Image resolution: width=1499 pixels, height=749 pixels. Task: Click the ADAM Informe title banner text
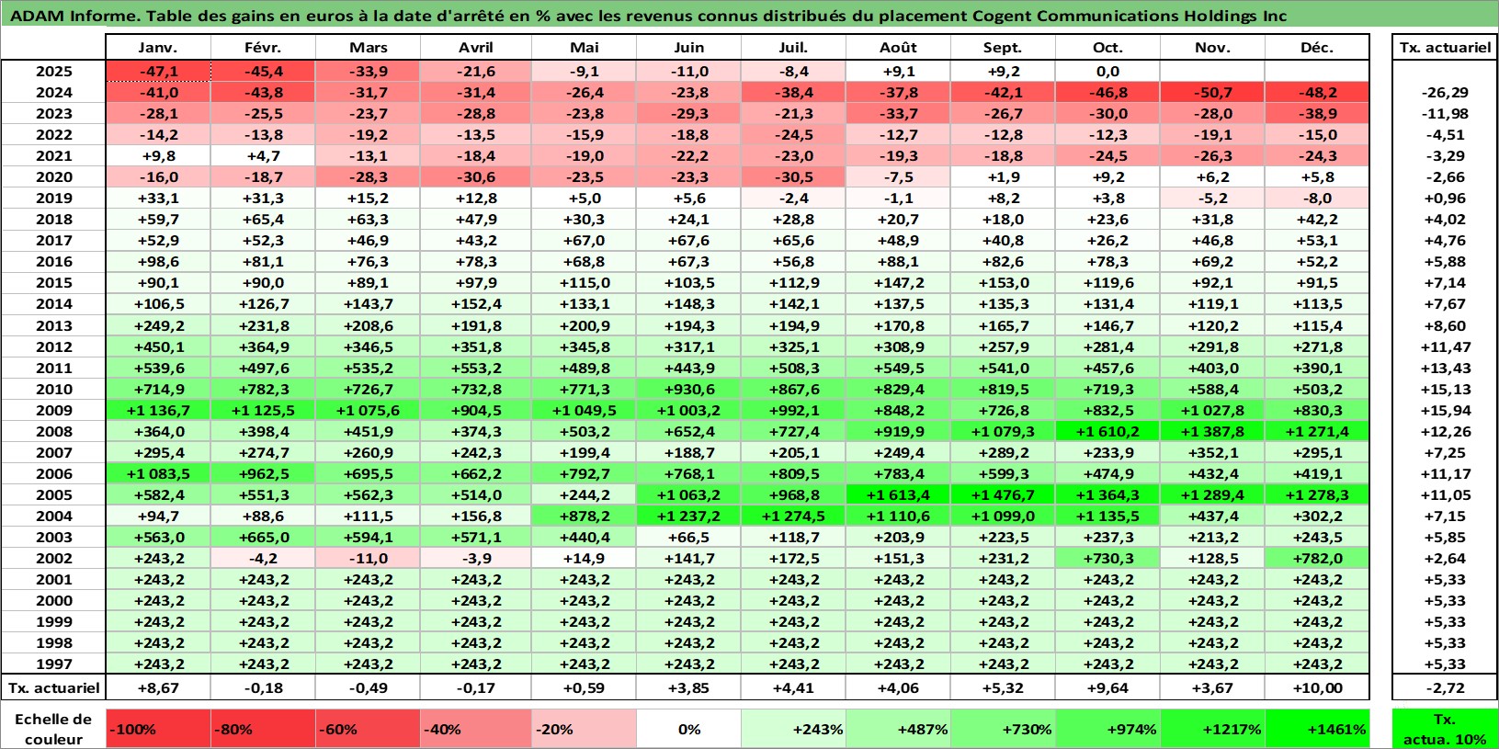pos(648,16)
